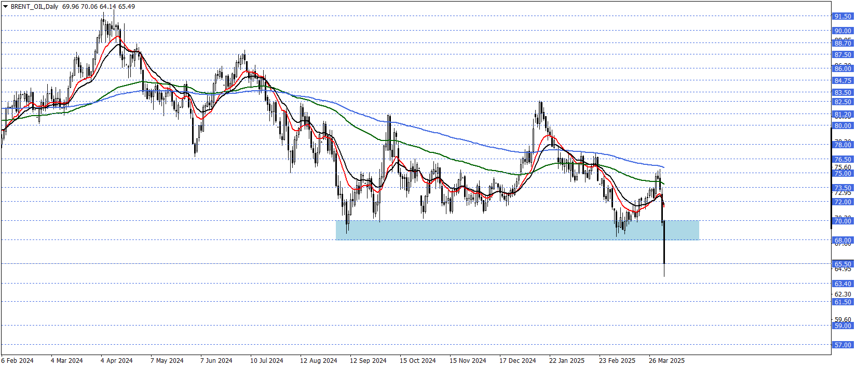Select the light blue support zone rectangle

[518, 230]
